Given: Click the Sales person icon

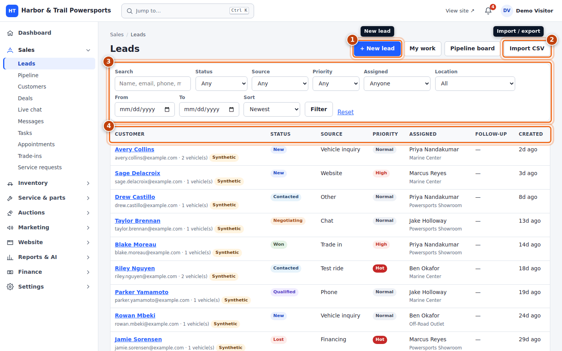Looking at the screenshot, I should [x=10, y=50].
